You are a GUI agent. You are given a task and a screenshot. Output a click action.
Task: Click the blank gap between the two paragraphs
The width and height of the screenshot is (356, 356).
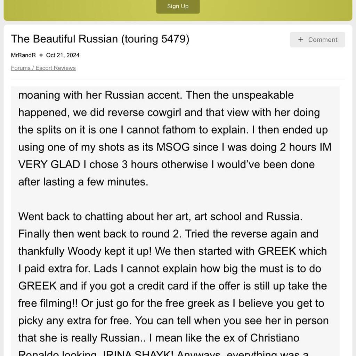point(174,199)
